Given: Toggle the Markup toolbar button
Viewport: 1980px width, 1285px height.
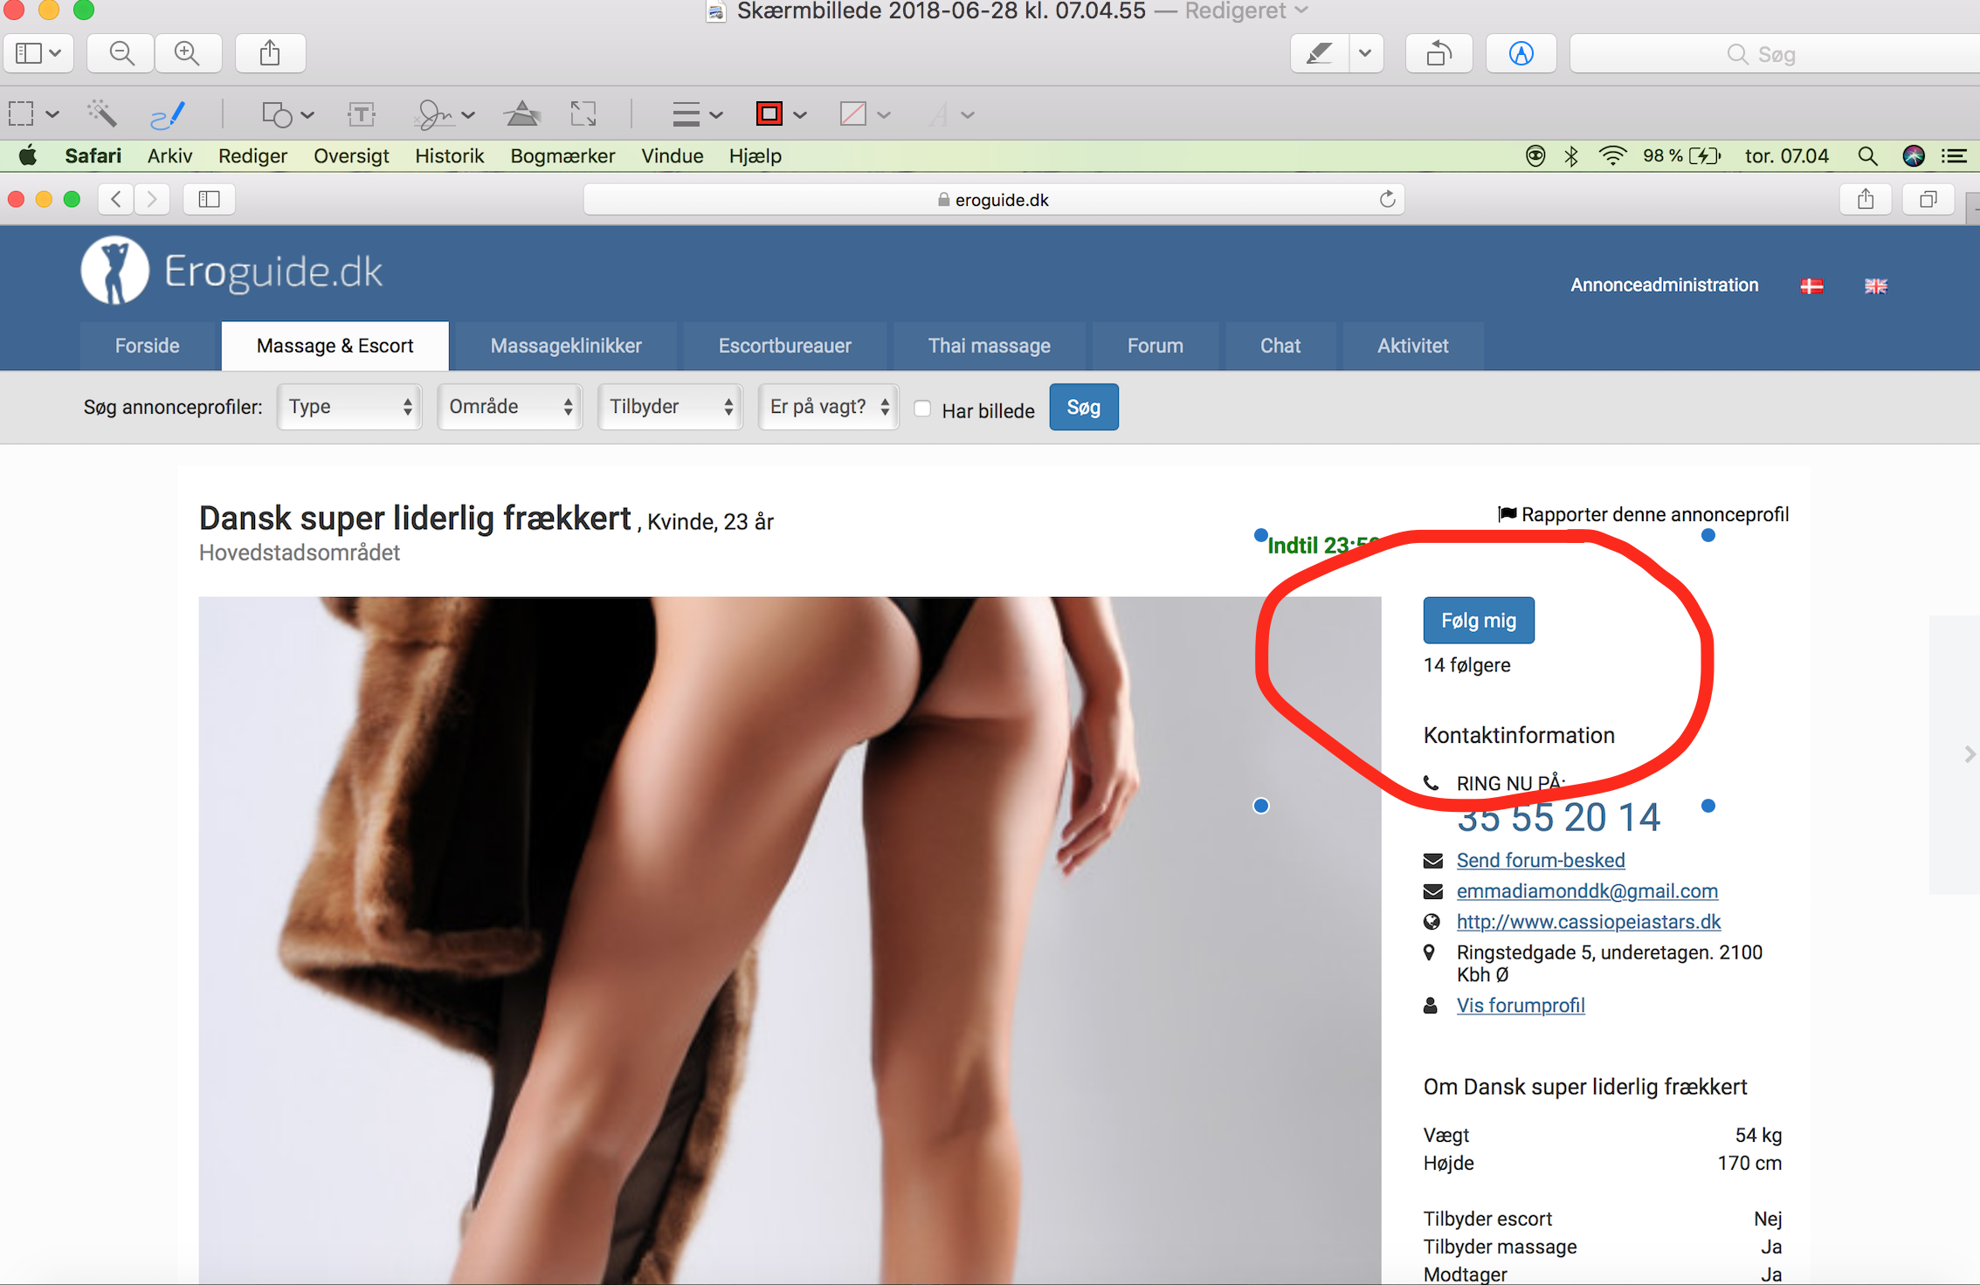Looking at the screenshot, I should click(x=1521, y=53).
